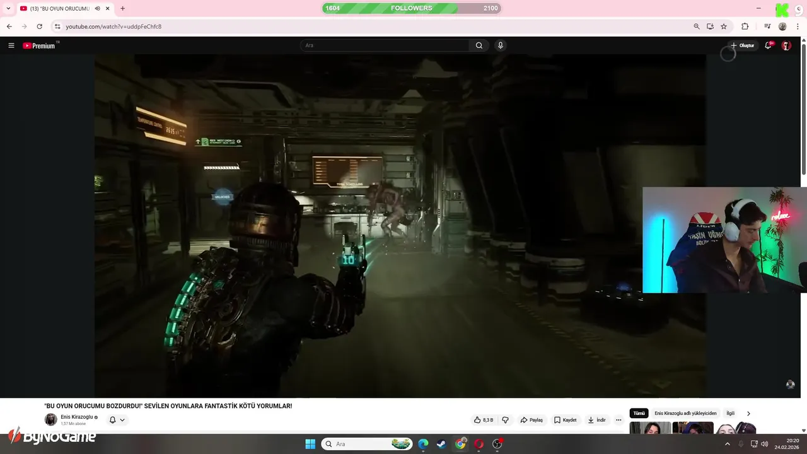Click the channel watermark in video corner
Screen dimensions: 807x454
[791, 385]
